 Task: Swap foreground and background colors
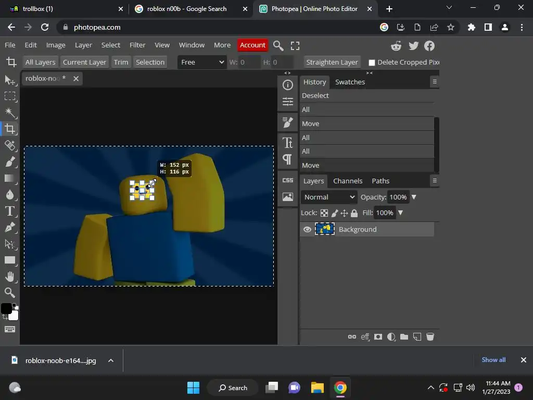pyautogui.click(x=5, y=317)
